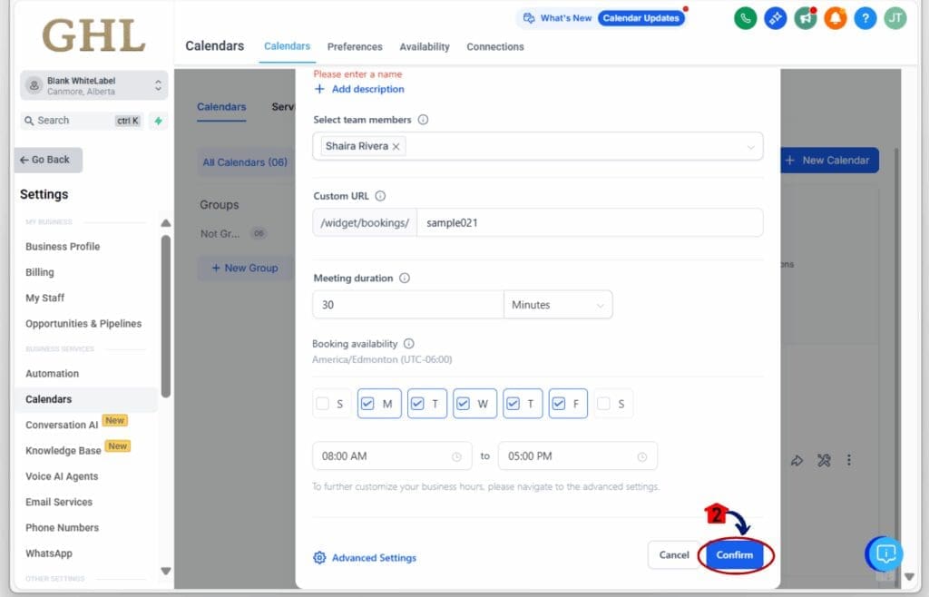Uncheck the Monday availability checkbox
Viewport: 929px width, 597px height.
tap(367, 404)
